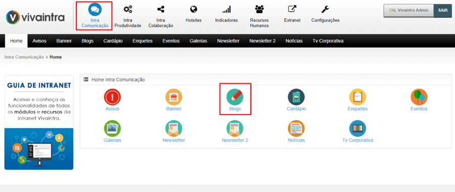Click the Olá, Vivaintra Admin button
The image size is (455, 192).
tap(408, 10)
